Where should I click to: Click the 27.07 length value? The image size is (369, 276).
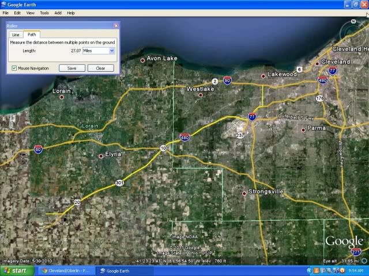coord(76,51)
